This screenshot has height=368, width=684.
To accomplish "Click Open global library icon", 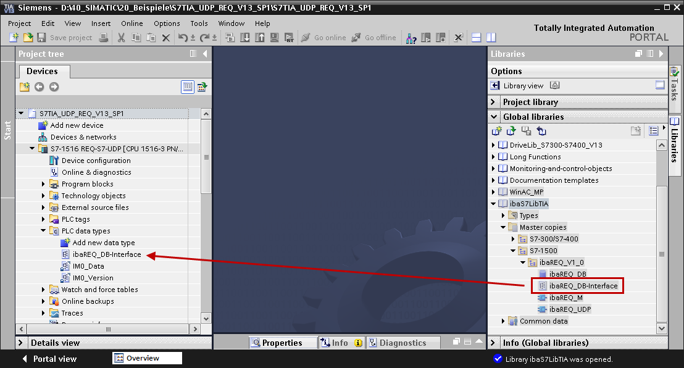I will tap(511, 131).
